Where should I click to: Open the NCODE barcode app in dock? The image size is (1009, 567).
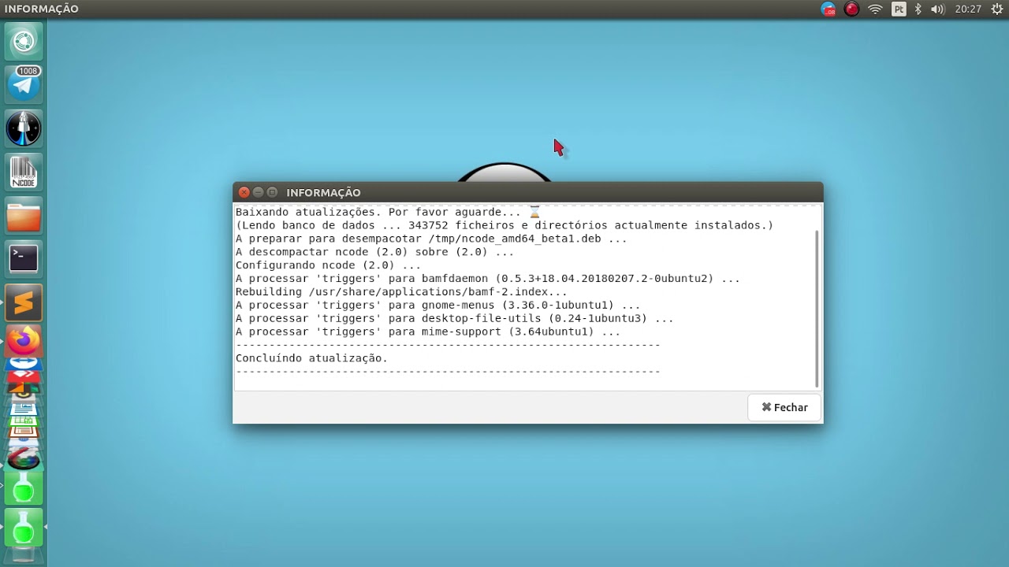click(24, 171)
